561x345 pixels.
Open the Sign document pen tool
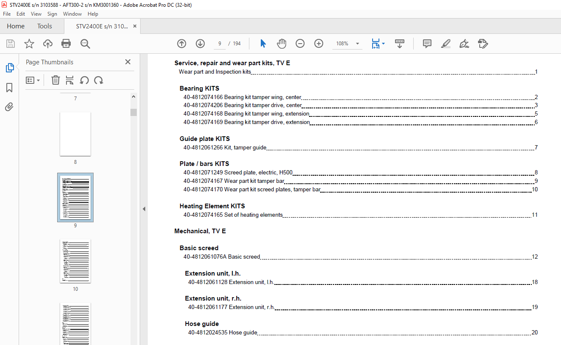tap(464, 44)
